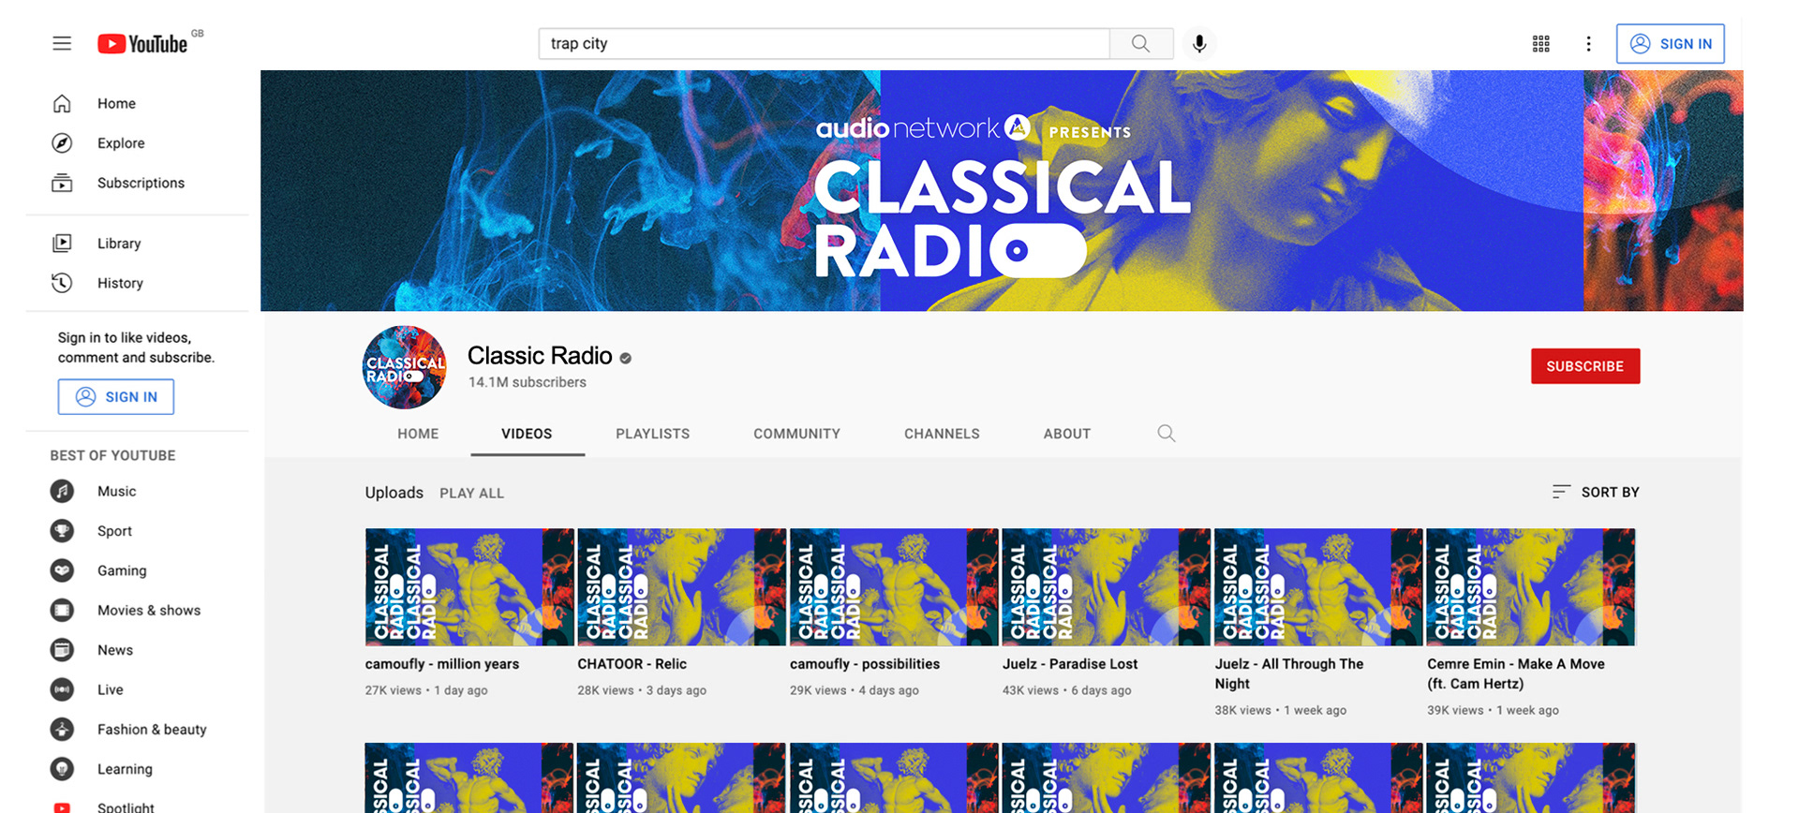
Task: Click the Home sidebar icon
Action: [62, 103]
